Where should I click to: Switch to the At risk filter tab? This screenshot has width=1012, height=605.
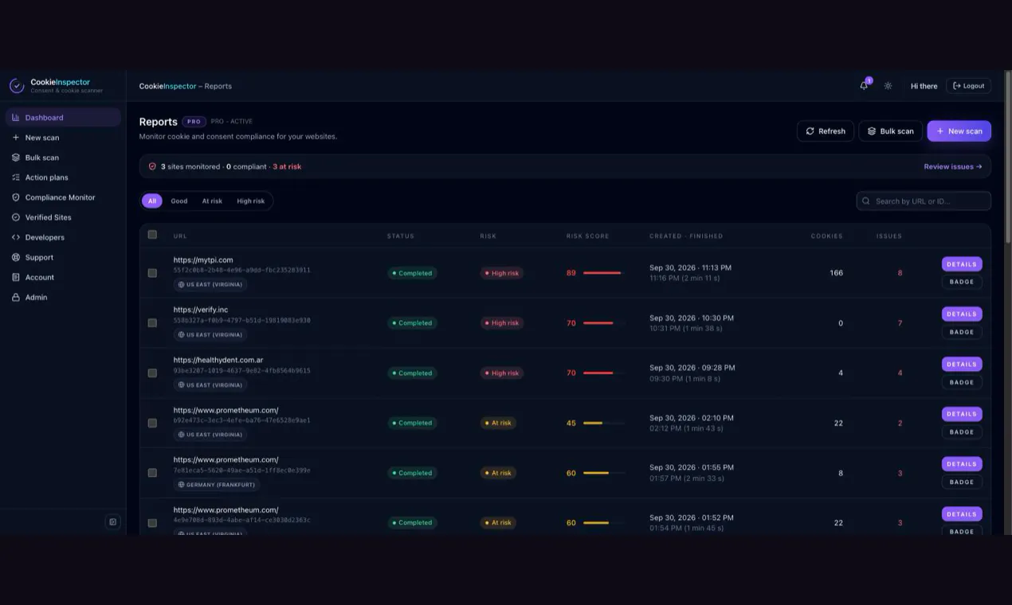tap(212, 201)
